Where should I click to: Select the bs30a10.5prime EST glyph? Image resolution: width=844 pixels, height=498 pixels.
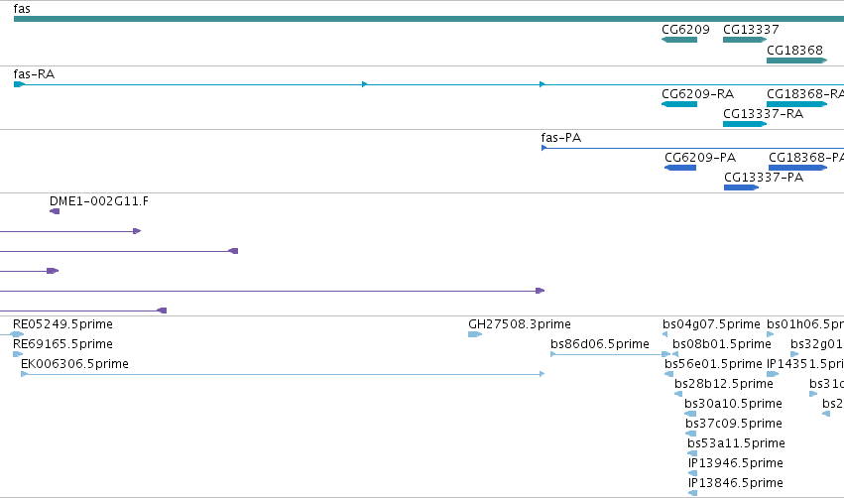tap(690, 414)
